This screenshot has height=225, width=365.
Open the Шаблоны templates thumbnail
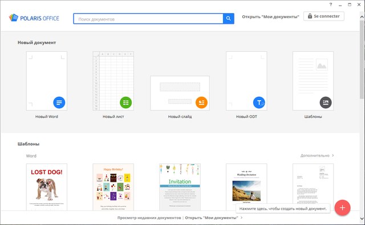point(313,81)
